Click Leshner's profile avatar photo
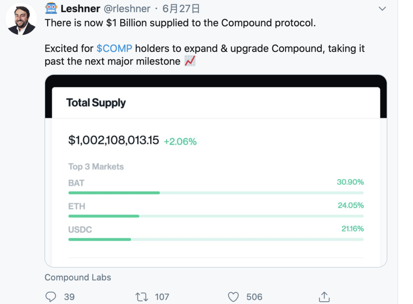Image resolution: width=413 pixels, height=304 pixels. (21, 19)
